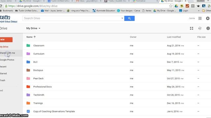Click the blue search magnifier button
Viewport: 211px width, 118px height.
(x=129, y=18)
